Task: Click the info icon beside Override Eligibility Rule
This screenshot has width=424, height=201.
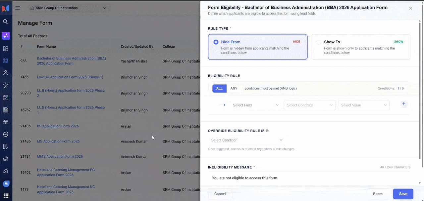Action: (267, 131)
